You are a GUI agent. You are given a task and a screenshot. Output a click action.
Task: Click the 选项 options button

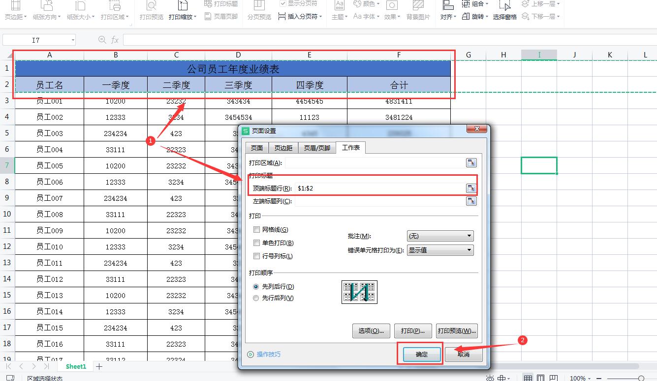pyautogui.click(x=371, y=330)
